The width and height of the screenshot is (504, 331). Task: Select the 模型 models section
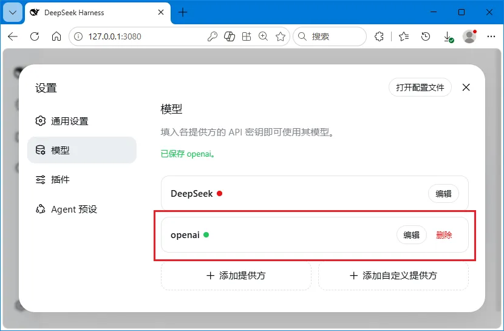(x=81, y=150)
